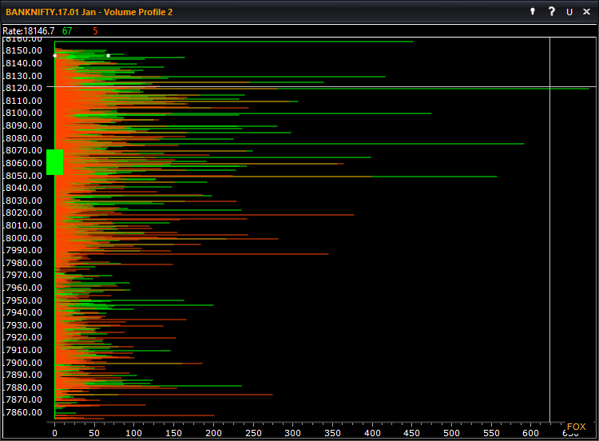Click volume axis label 100
The image size is (599, 441).
pyautogui.click(x=133, y=433)
